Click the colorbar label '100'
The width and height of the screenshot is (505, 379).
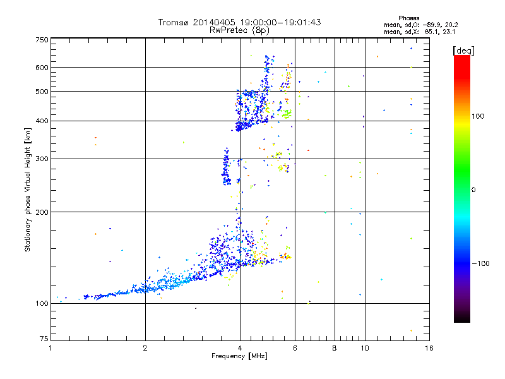coord(478,116)
